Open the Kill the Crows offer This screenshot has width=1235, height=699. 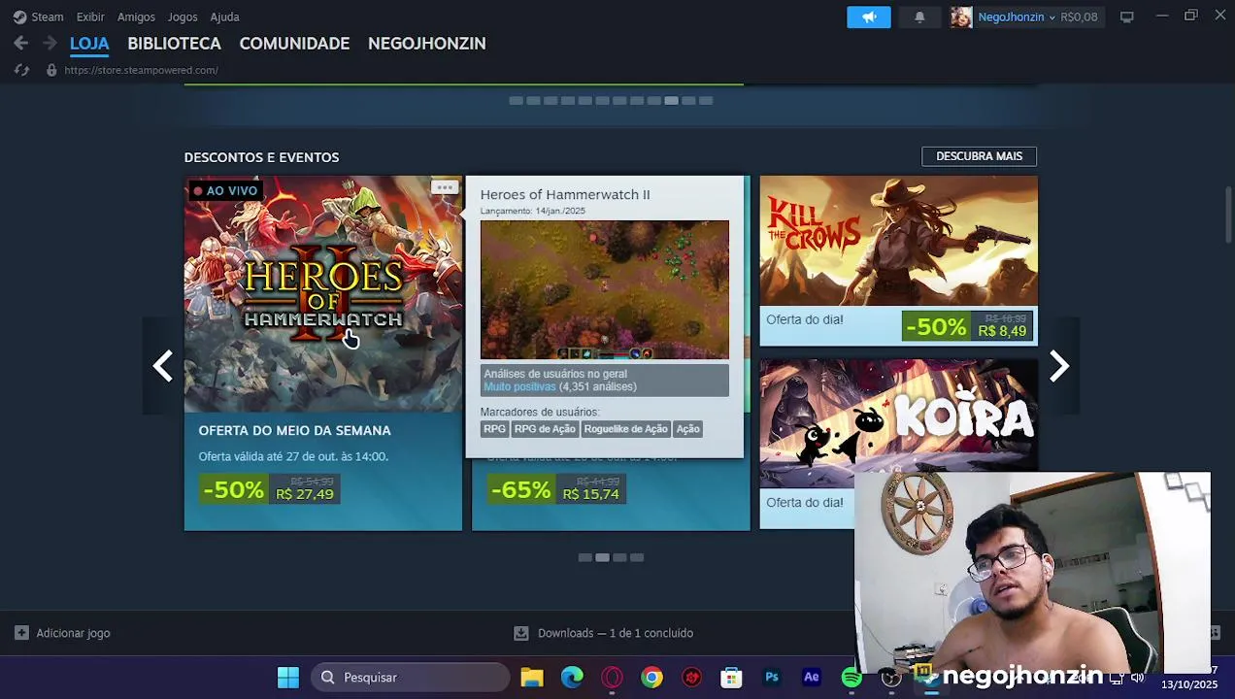tap(898, 260)
